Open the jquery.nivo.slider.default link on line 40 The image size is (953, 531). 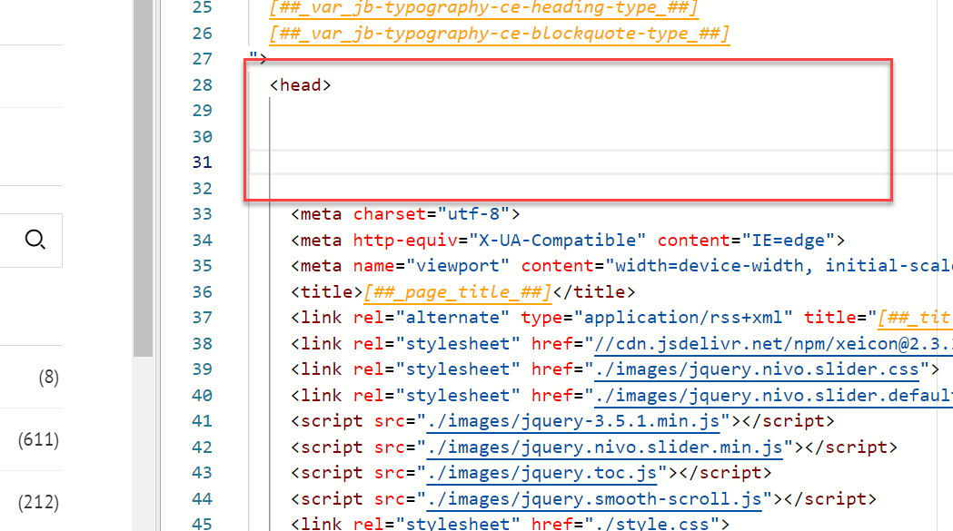tap(773, 396)
